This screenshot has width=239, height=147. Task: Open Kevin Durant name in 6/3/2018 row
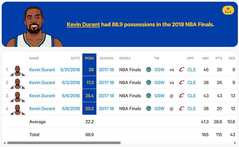tap(42, 83)
